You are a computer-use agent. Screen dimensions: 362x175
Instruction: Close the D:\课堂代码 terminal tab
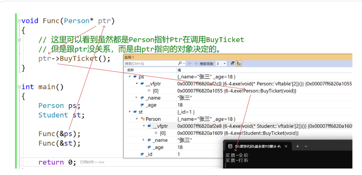pos(286,146)
